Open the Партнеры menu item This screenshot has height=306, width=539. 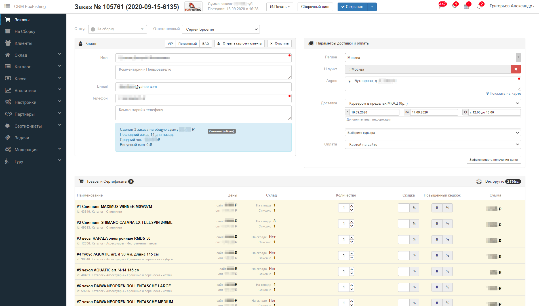33,114
